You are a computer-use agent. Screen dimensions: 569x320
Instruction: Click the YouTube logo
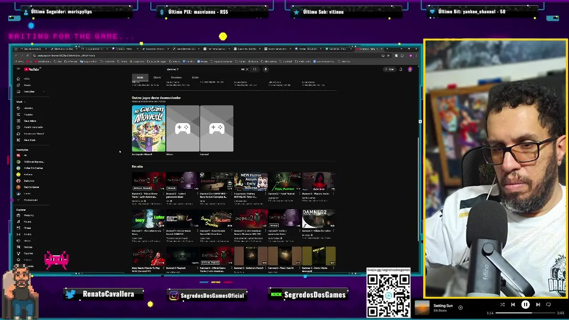(x=32, y=69)
